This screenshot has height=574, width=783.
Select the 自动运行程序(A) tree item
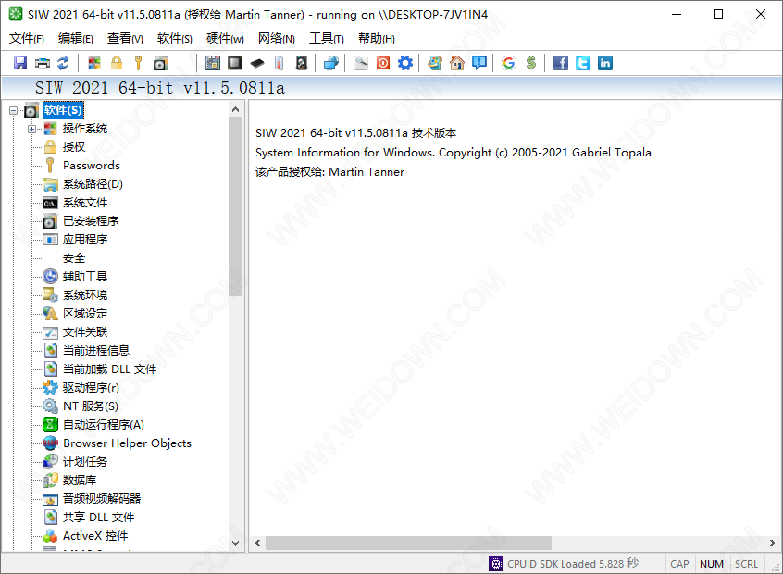[x=104, y=425]
